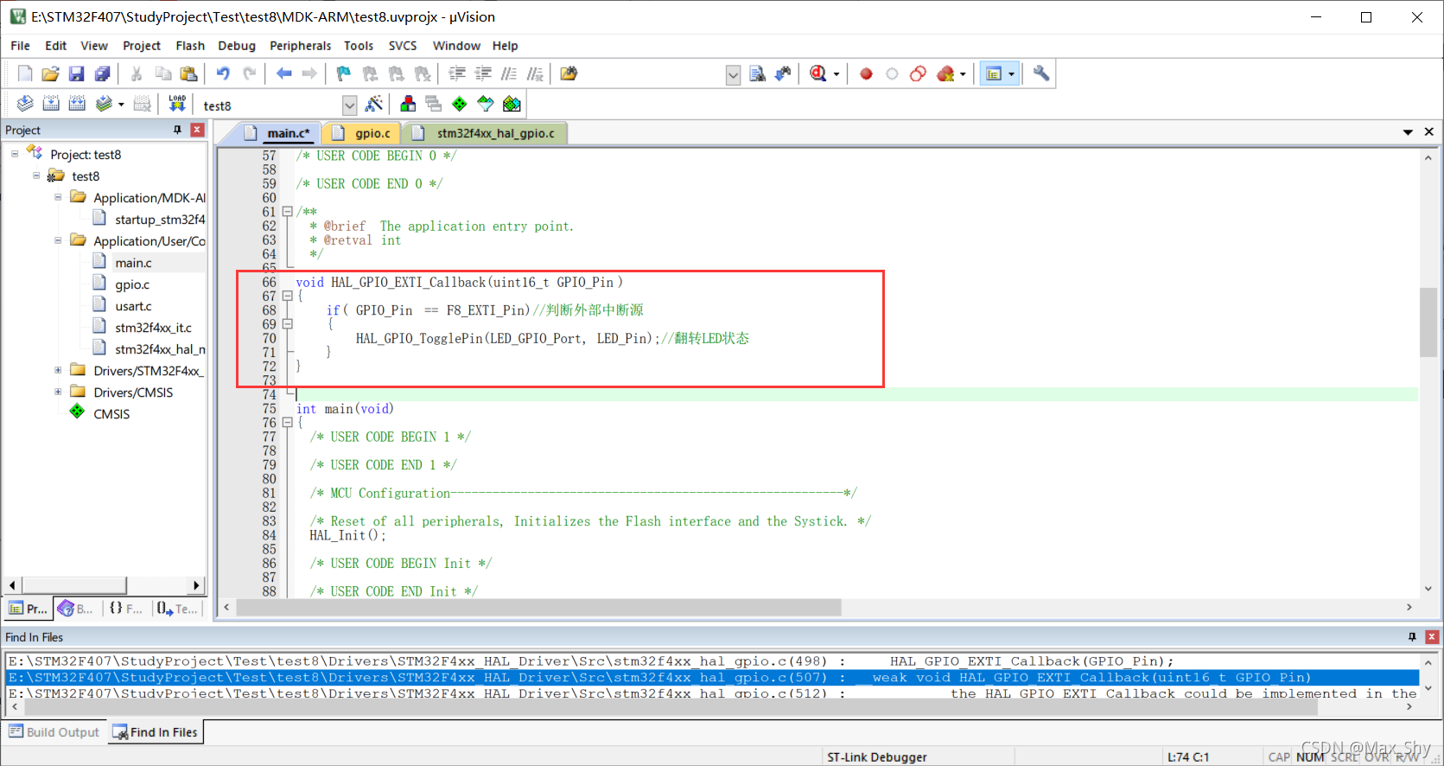Screen dimensions: 1444x766
Task: Switch to the gpio.c editor tab
Action: (364, 133)
